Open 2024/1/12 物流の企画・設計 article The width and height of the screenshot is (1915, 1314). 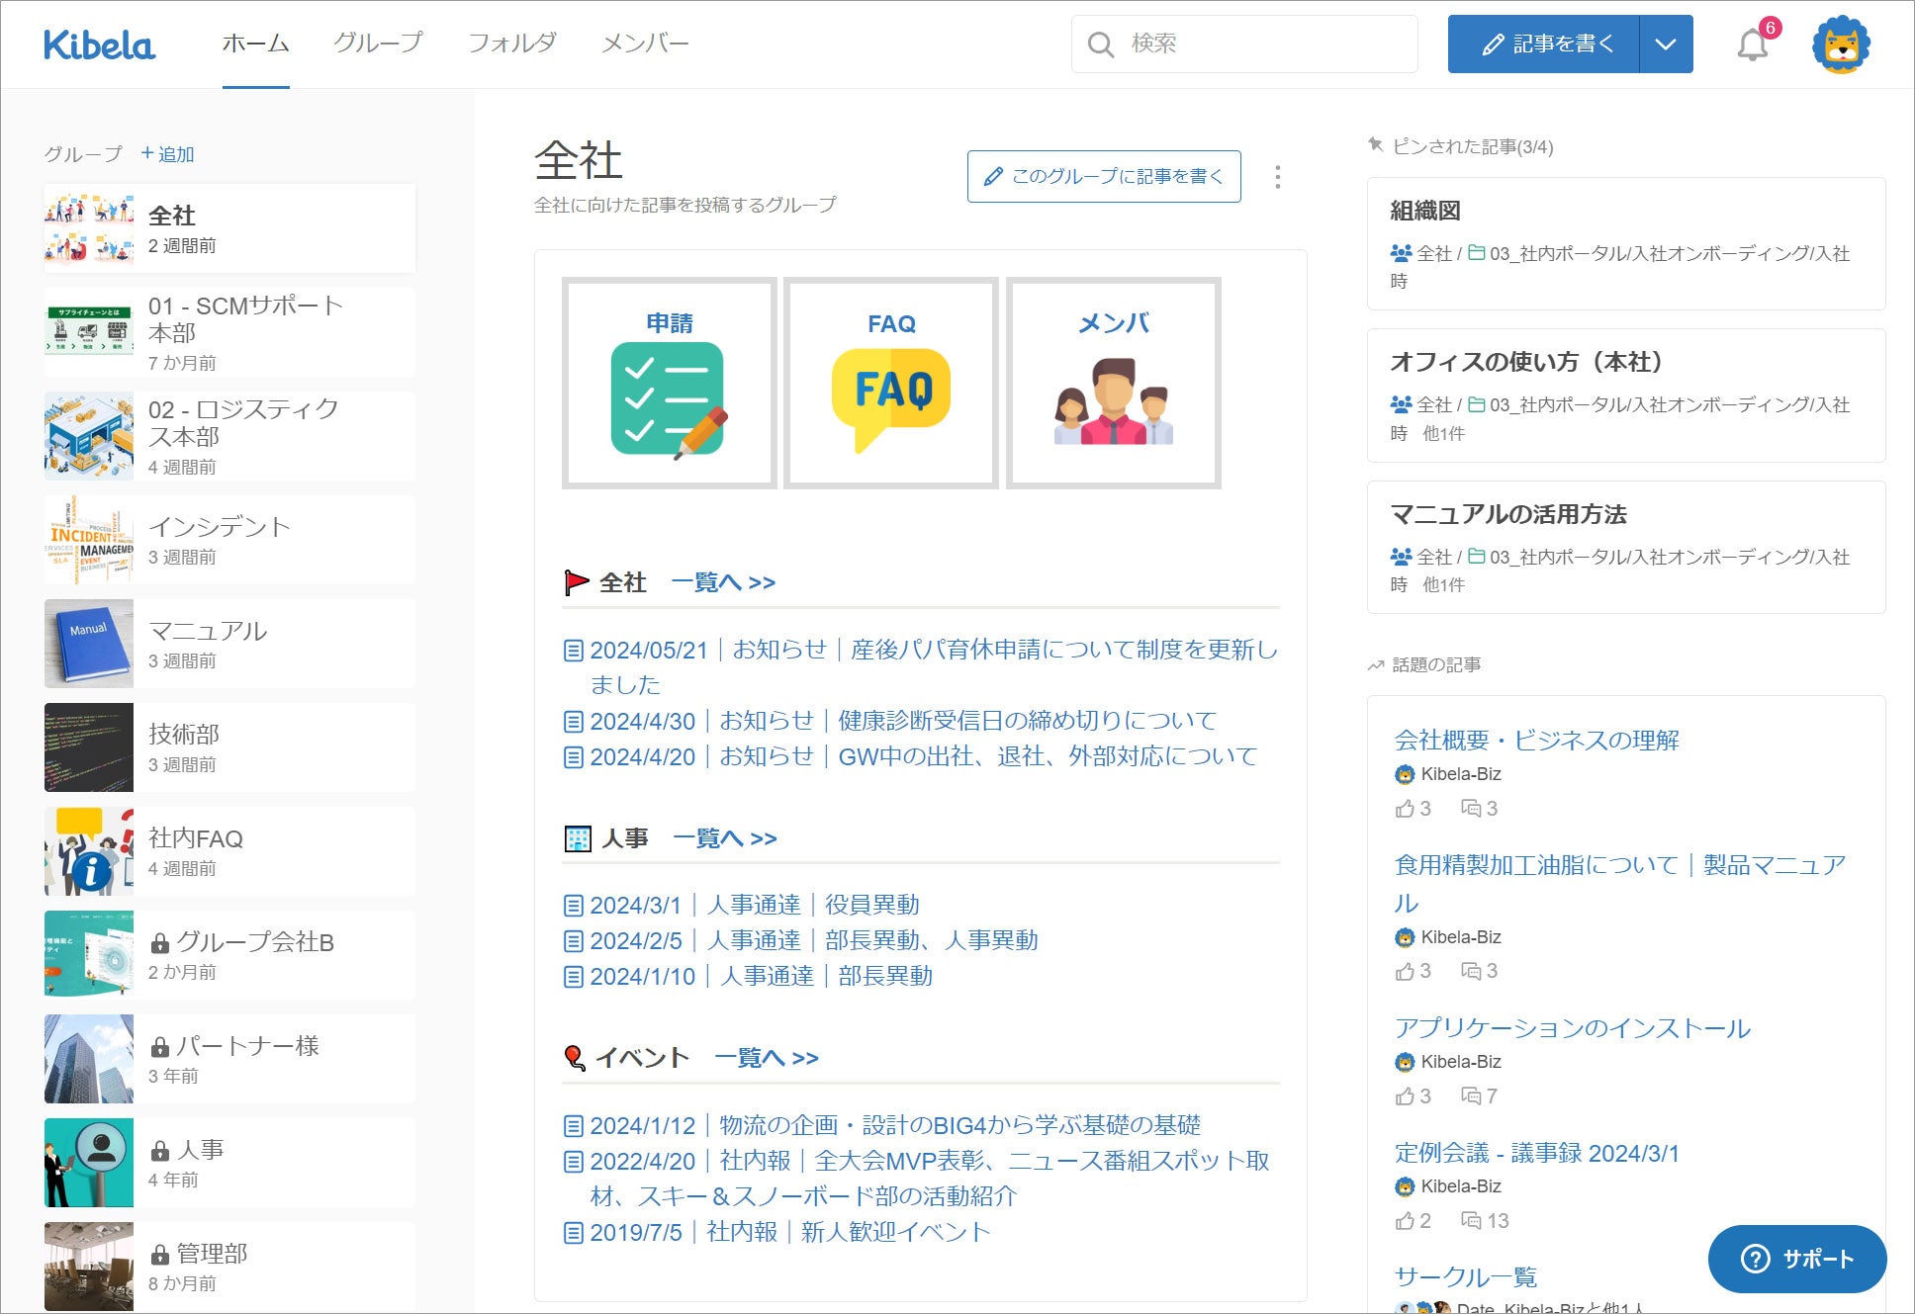(895, 1125)
